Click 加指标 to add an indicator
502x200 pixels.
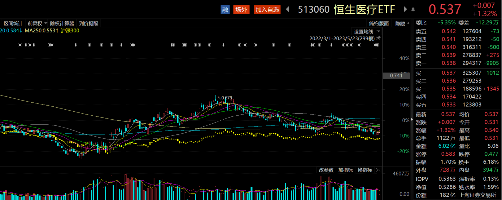[345, 170]
